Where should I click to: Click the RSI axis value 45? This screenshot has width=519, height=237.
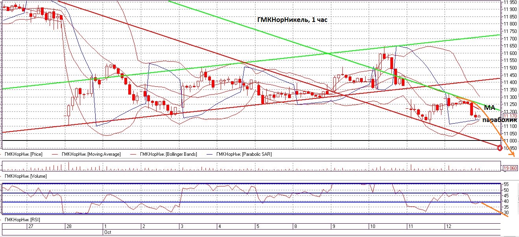507,195
